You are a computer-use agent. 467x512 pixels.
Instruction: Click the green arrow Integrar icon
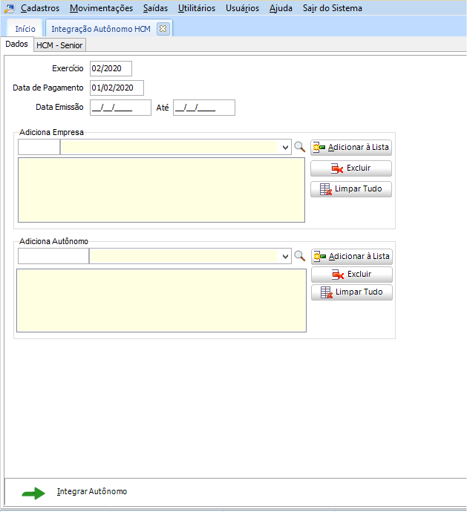tap(33, 493)
